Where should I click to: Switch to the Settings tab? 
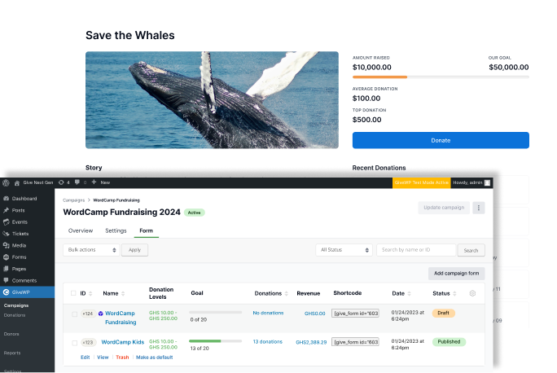(x=116, y=230)
